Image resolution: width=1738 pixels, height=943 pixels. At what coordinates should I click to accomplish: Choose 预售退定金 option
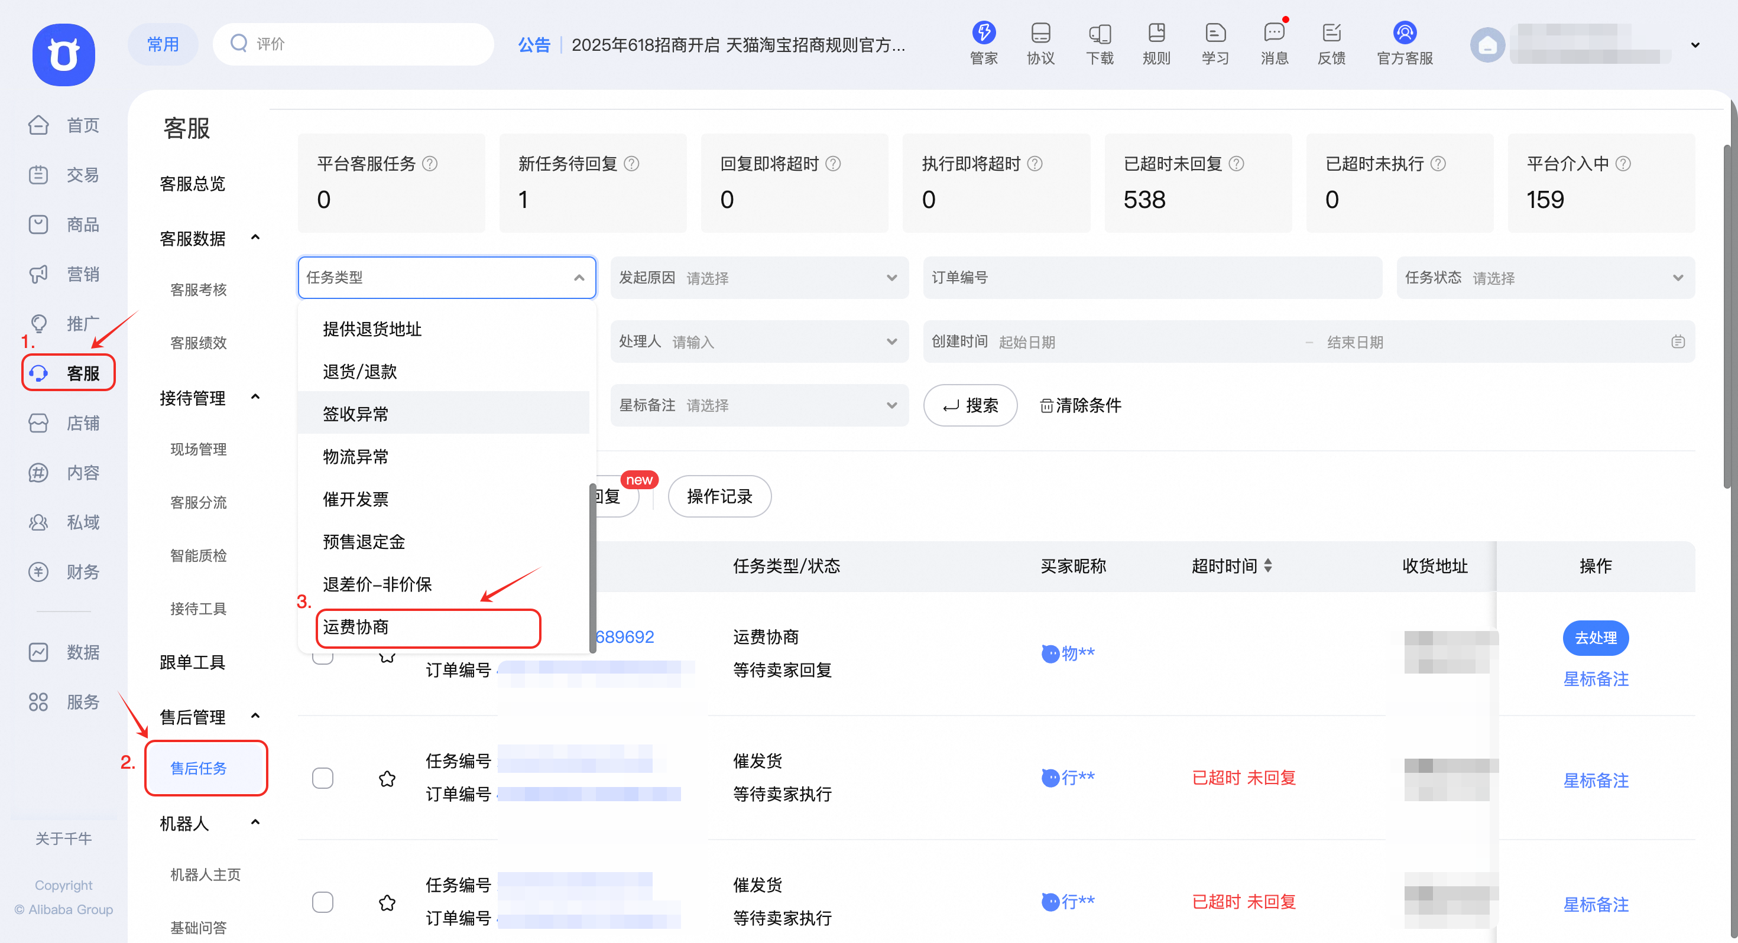(x=443, y=542)
